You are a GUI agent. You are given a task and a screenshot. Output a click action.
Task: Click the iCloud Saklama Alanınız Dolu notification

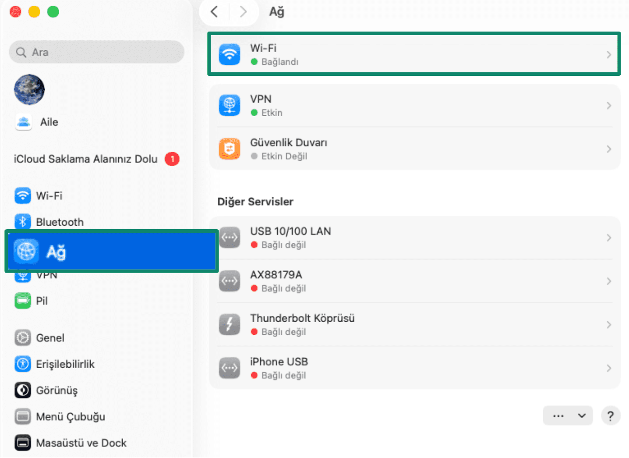coord(85,159)
